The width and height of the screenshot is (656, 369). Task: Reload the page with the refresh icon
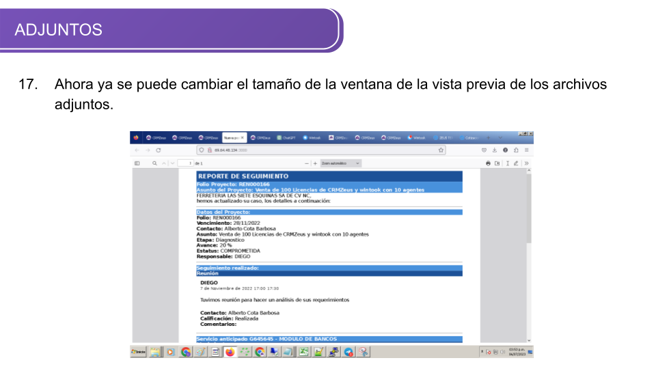(x=158, y=150)
